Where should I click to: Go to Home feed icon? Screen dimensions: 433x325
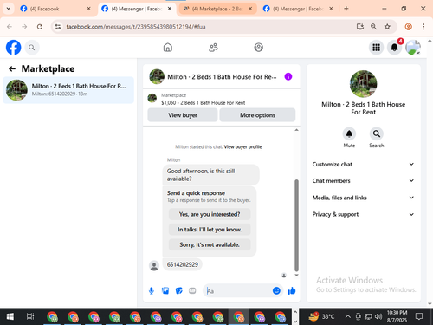[168, 47]
